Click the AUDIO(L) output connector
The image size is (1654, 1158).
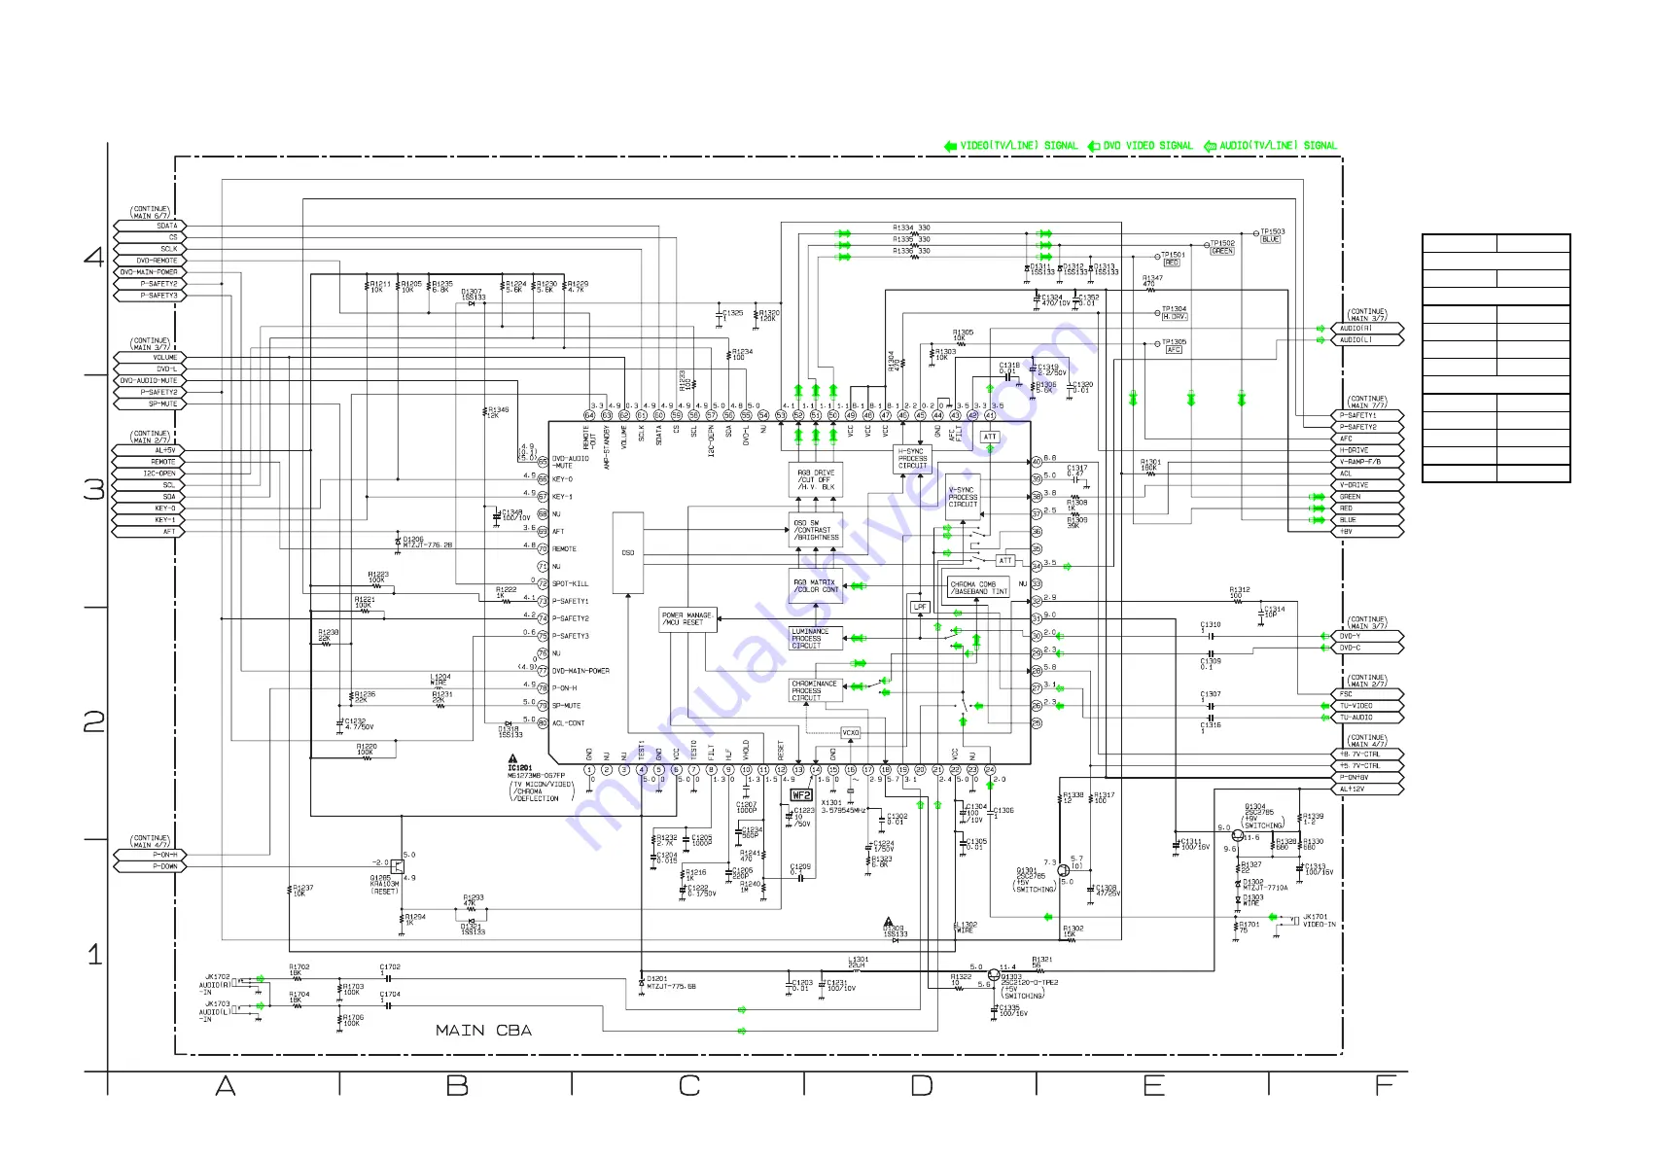pyautogui.click(x=1366, y=340)
